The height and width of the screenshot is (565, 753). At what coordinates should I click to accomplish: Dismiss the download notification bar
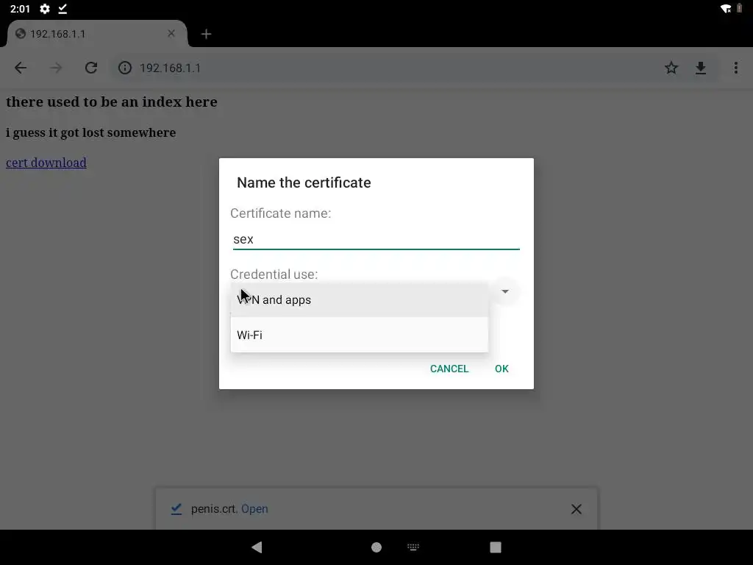pyautogui.click(x=577, y=509)
